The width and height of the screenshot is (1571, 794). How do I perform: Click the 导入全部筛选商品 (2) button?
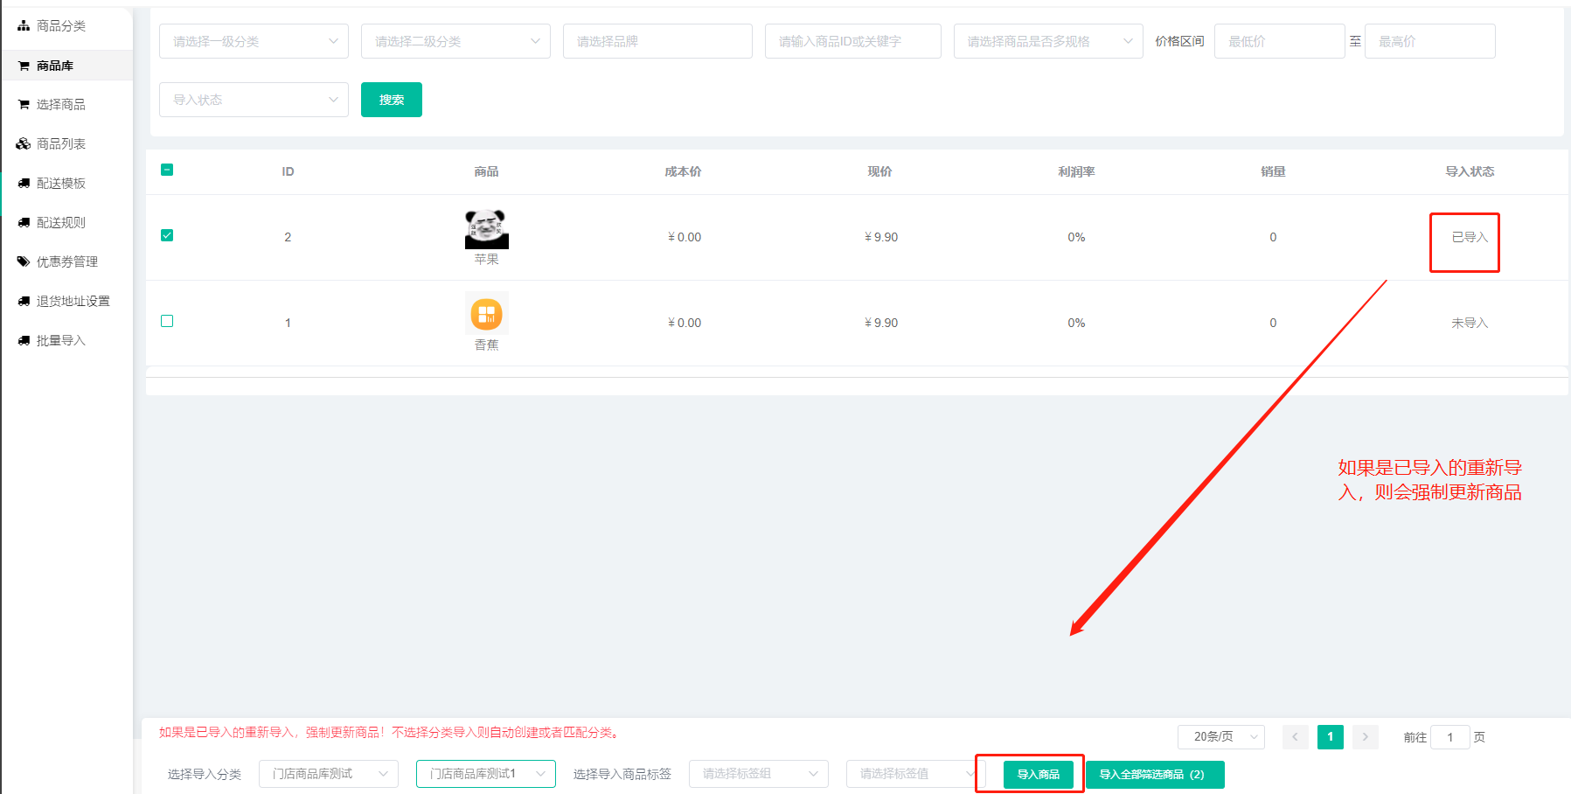pyautogui.click(x=1155, y=775)
